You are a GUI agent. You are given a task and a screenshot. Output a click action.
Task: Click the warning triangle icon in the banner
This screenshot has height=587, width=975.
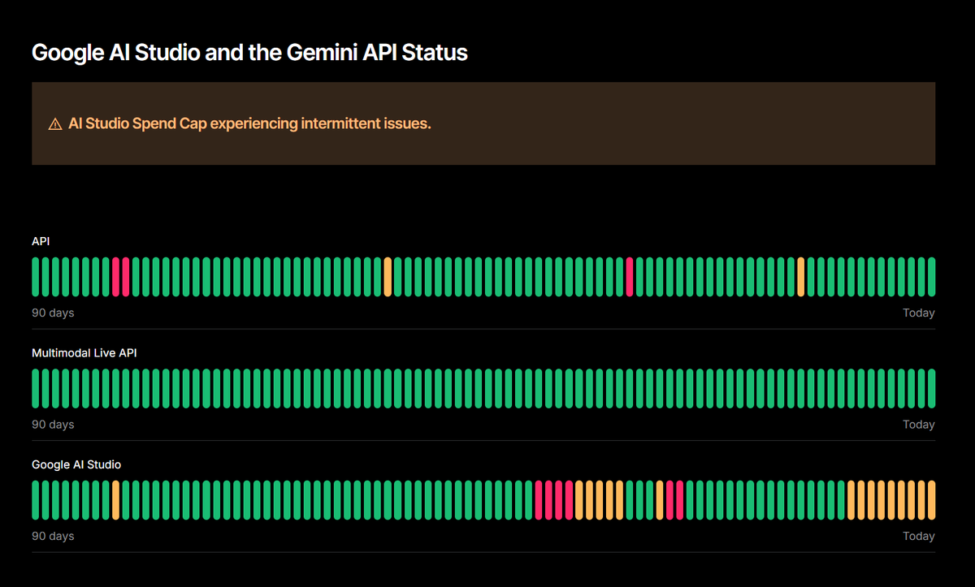pyautogui.click(x=55, y=124)
